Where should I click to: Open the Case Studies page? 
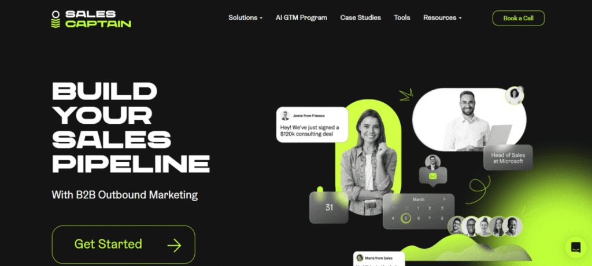361,18
